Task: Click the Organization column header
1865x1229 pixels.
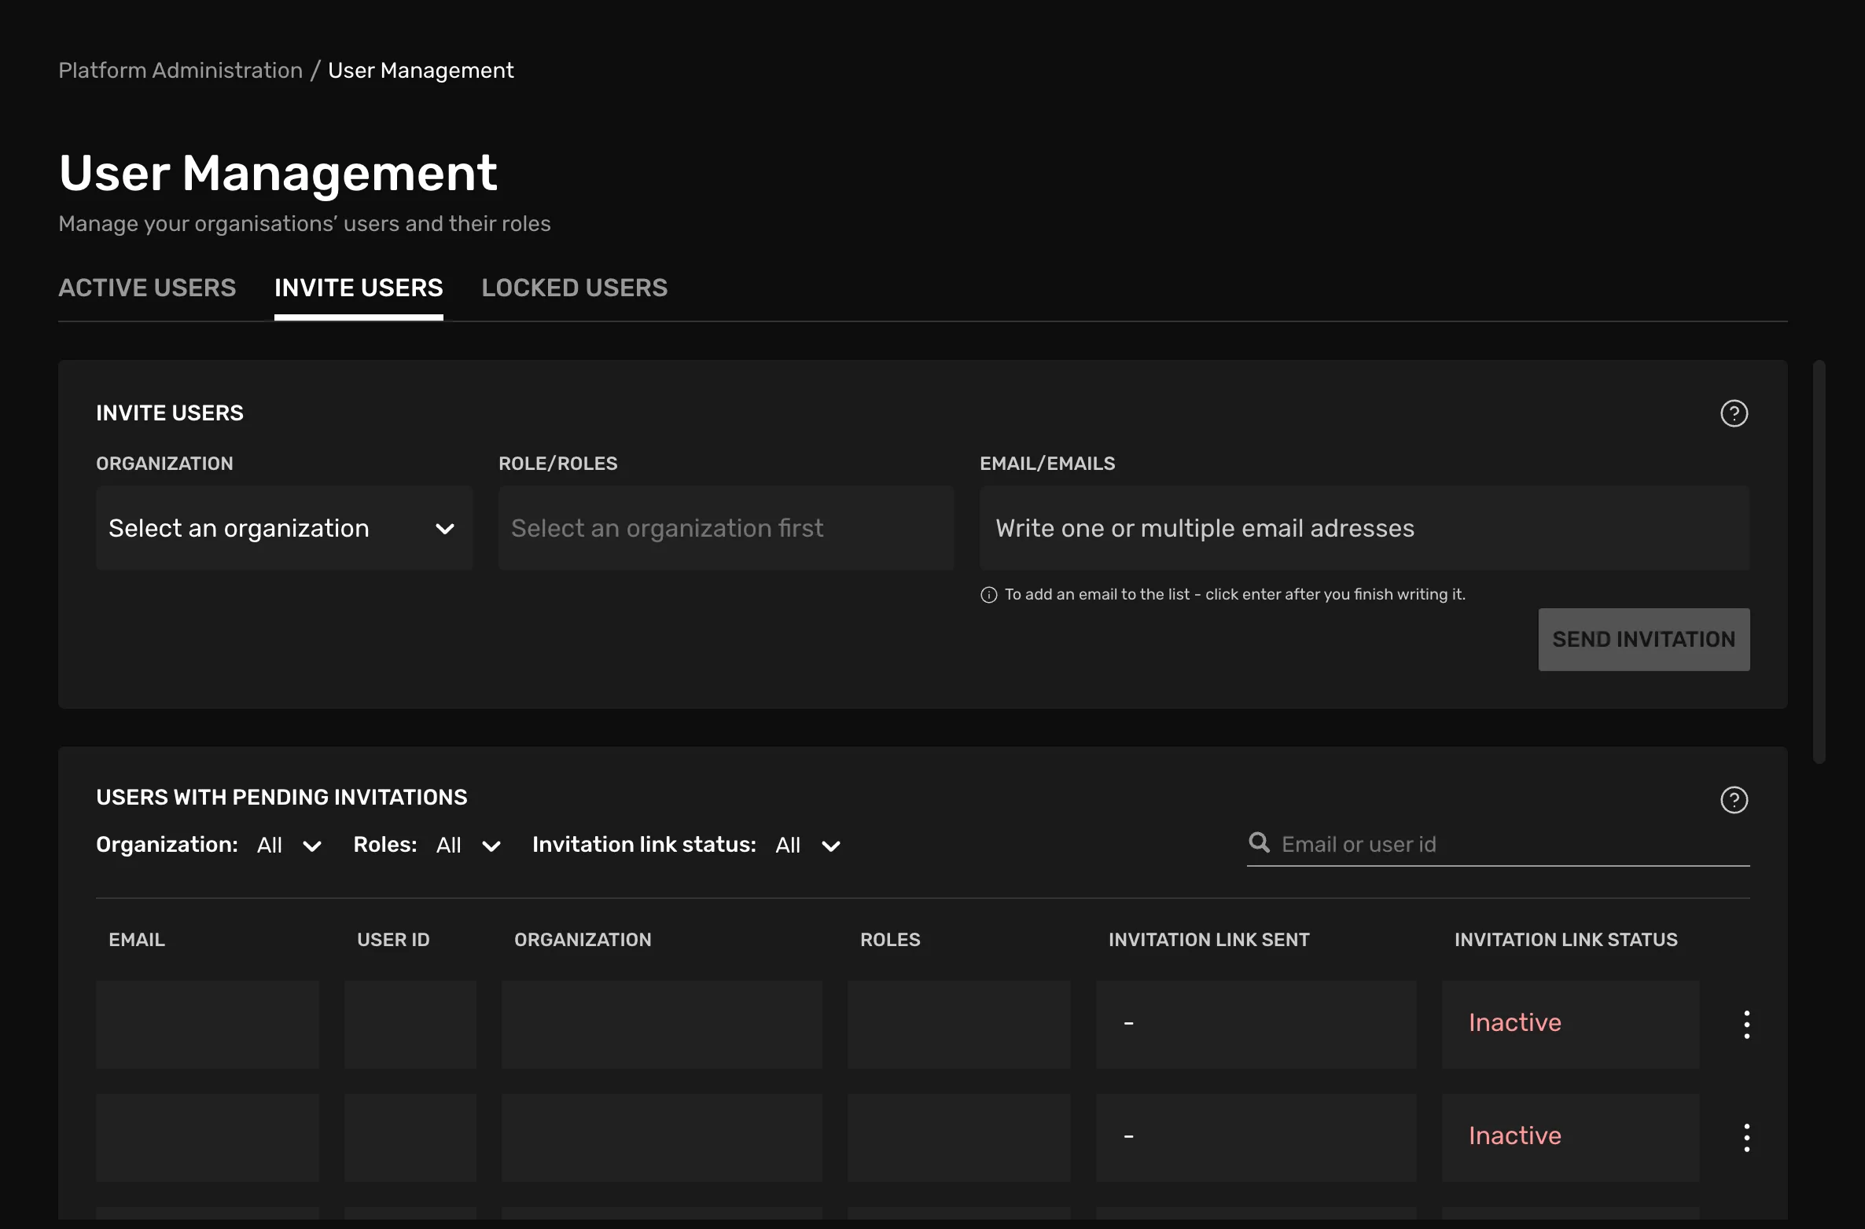Action: pyautogui.click(x=583, y=940)
